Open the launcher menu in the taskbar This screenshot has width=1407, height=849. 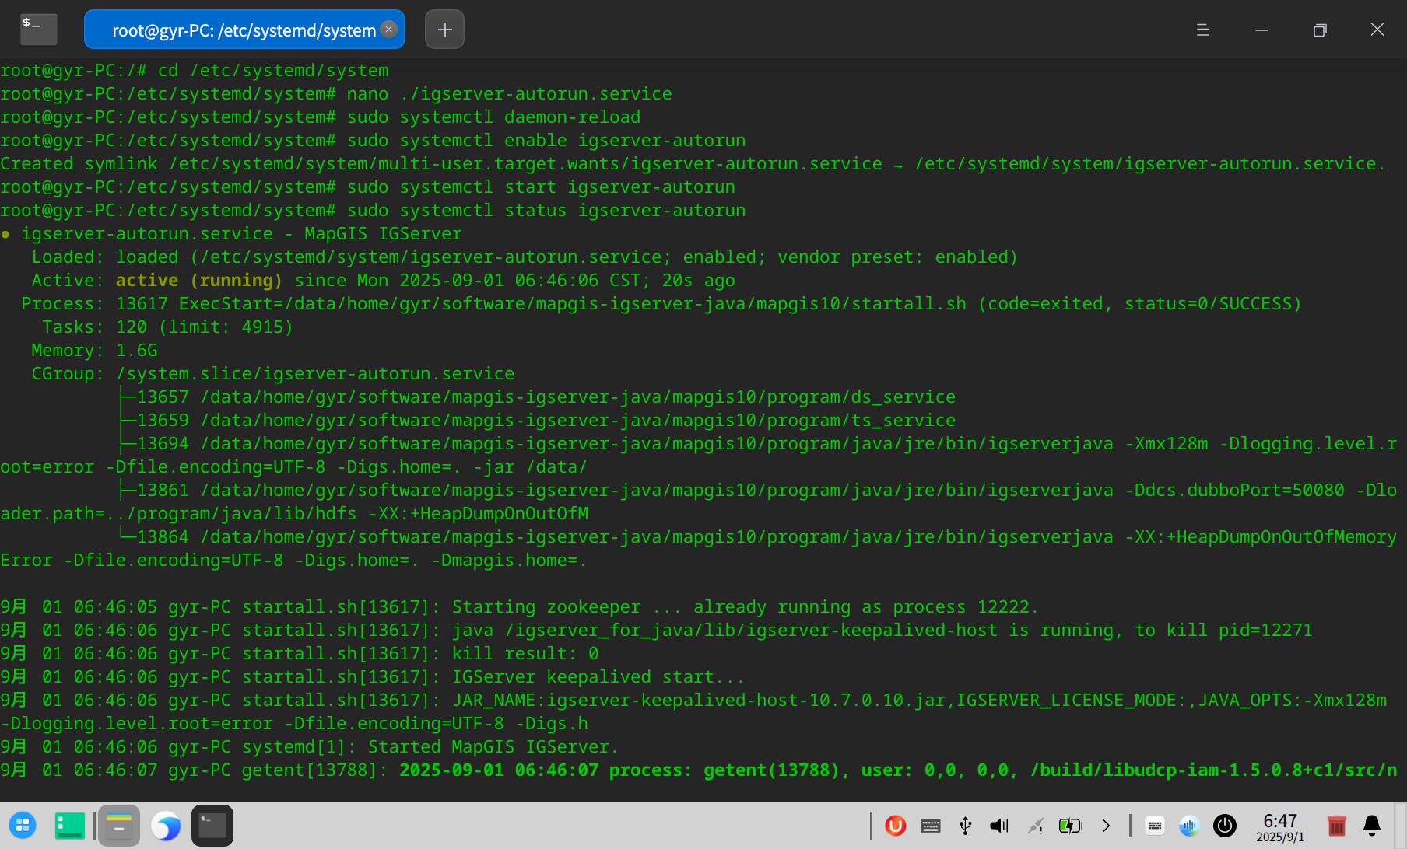coord(23,826)
